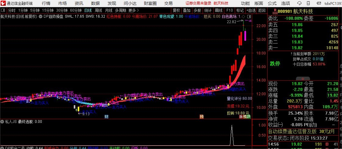Click the 画线 drawing button

pyautogui.click(x=219, y=10)
